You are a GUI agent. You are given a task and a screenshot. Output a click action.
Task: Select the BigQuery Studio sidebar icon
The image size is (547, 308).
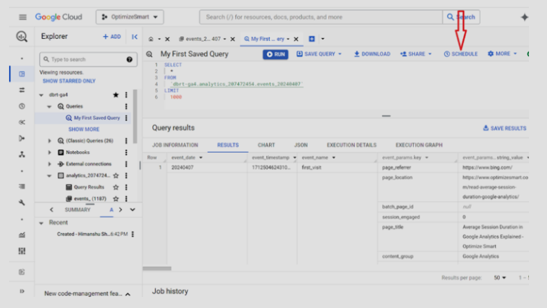22,74
